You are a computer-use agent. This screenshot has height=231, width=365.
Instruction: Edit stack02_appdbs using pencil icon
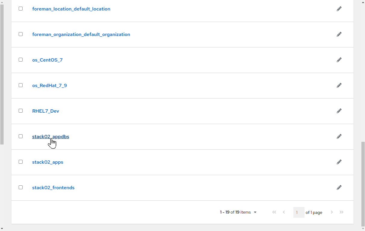coord(339,136)
